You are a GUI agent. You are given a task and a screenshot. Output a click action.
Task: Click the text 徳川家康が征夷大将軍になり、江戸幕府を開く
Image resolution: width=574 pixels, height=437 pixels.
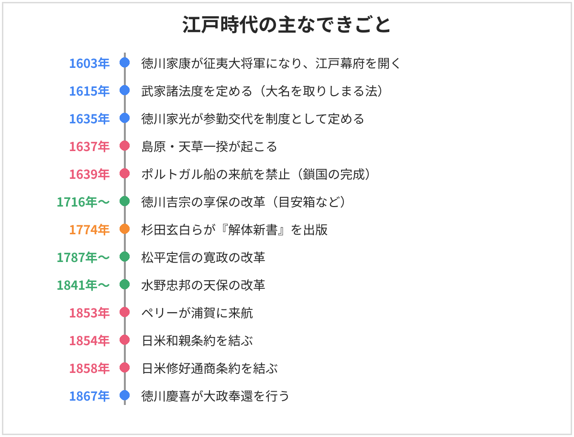tap(271, 63)
